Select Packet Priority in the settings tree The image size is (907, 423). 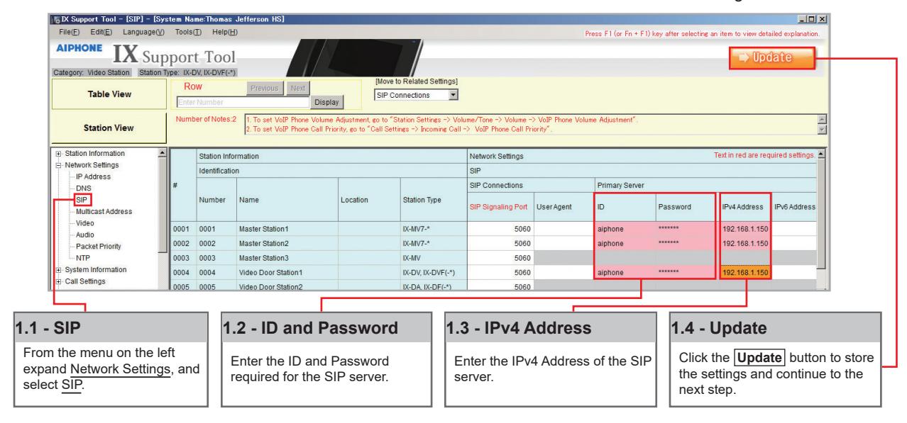click(x=98, y=246)
